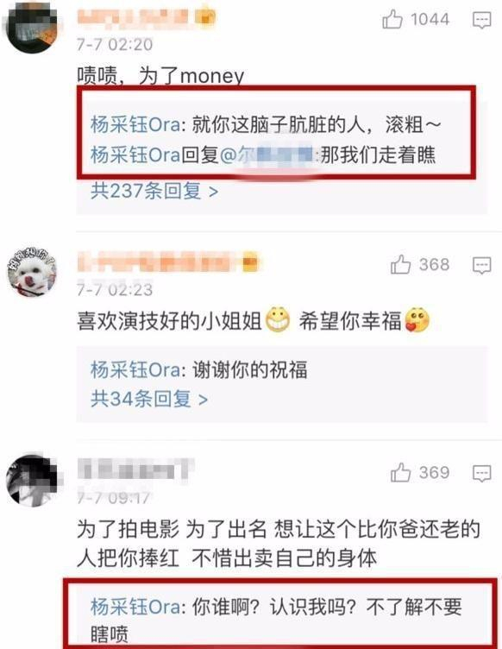Tap third commenter's blurred gray username

coord(136,469)
